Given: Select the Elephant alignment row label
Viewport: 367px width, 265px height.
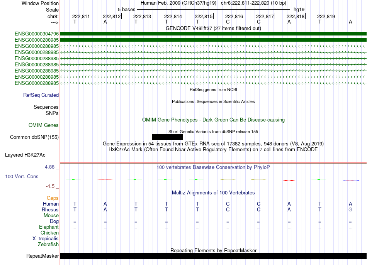Looking at the screenshot, I should (49, 227).
